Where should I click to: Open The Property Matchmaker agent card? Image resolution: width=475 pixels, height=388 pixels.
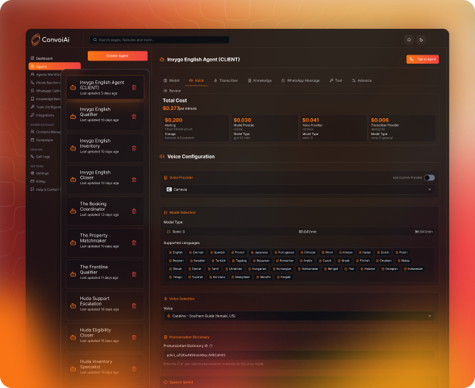tap(105, 243)
